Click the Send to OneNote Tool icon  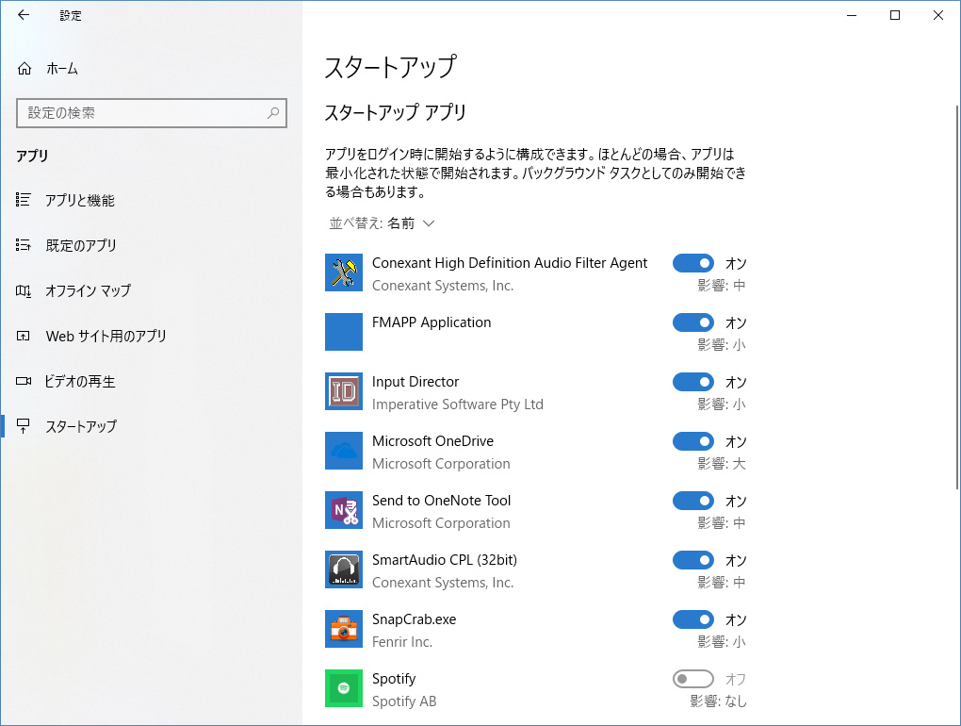[343, 510]
